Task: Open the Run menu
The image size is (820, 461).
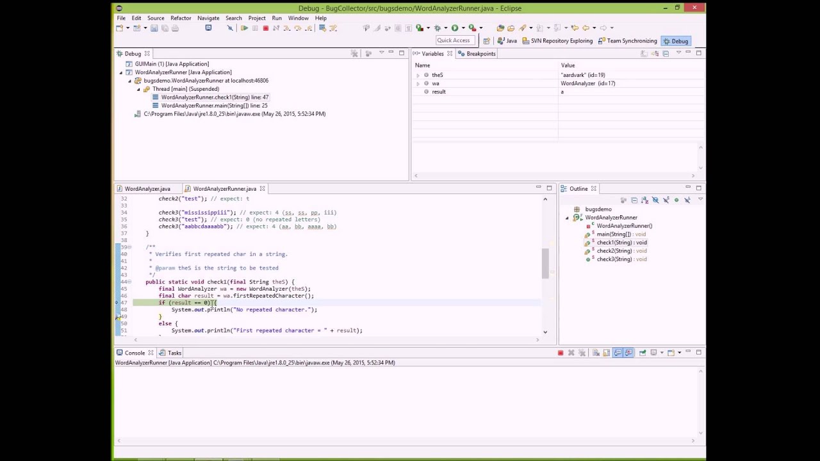Action: tap(277, 18)
